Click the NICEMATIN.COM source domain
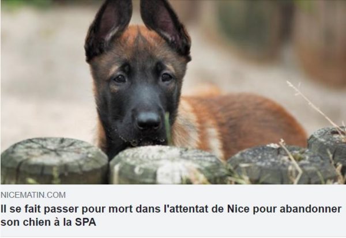 33,195
